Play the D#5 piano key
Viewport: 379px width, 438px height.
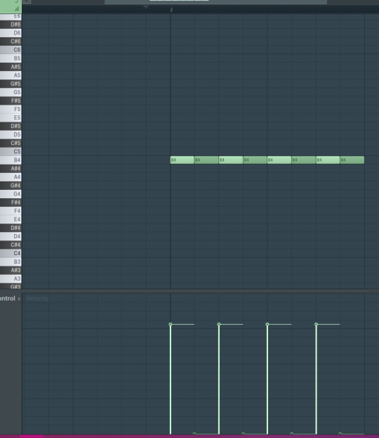click(11, 126)
